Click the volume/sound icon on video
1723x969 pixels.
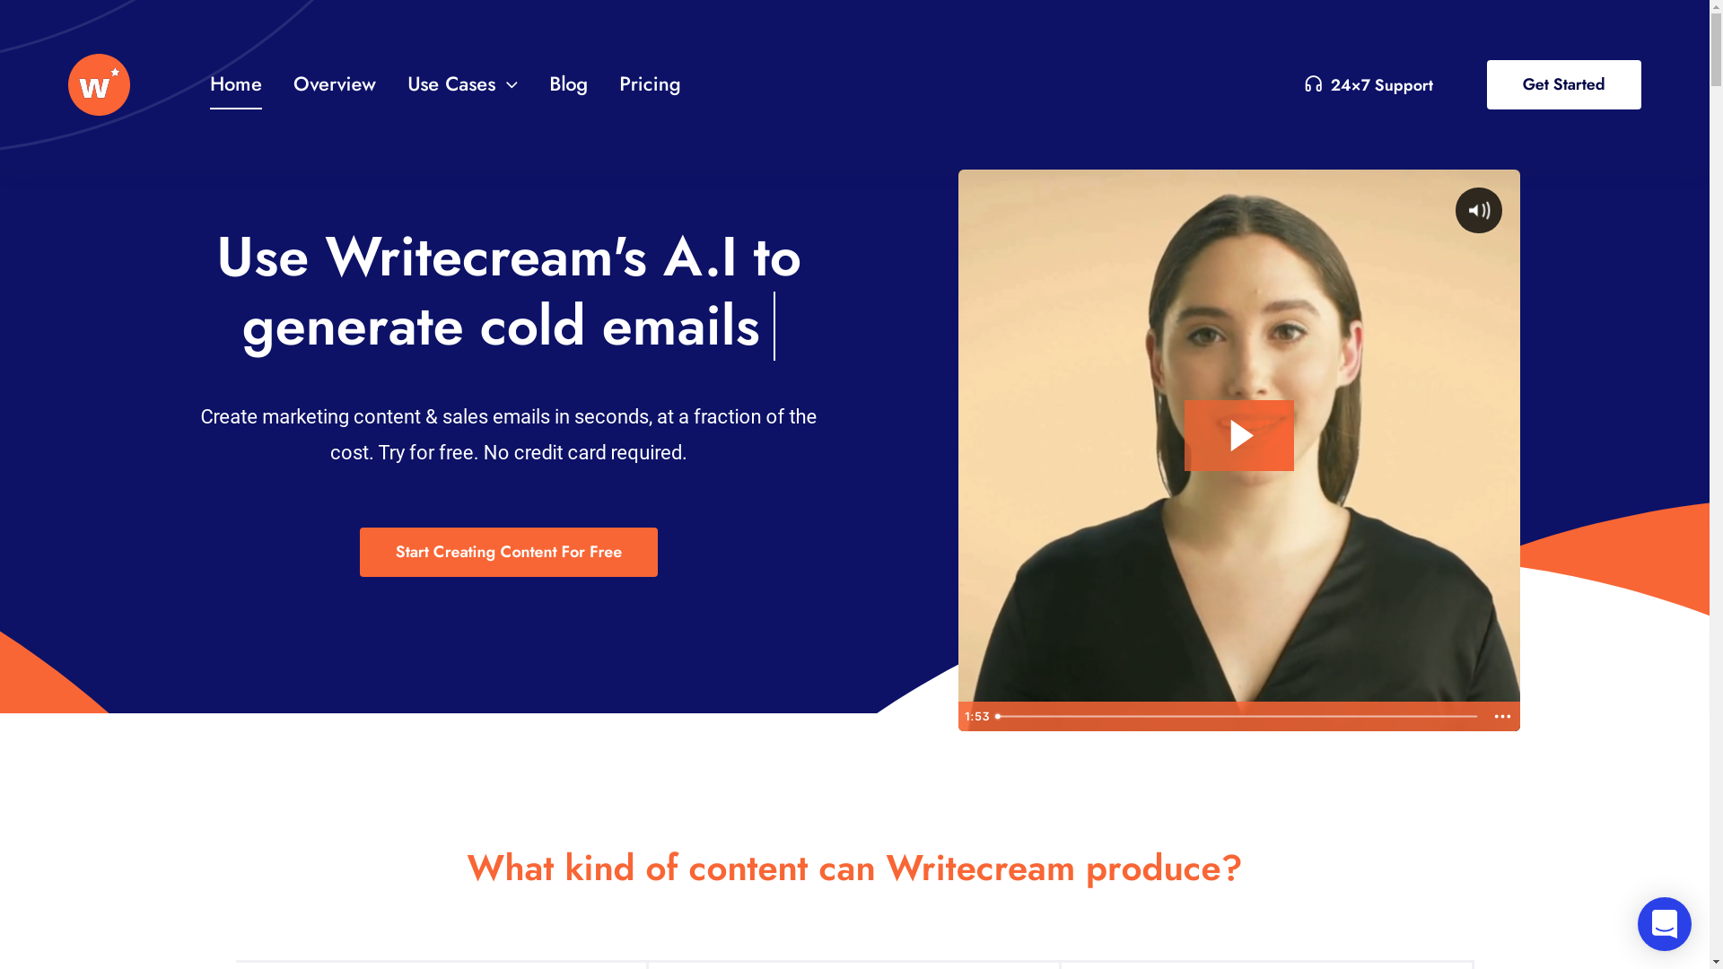click(1479, 209)
